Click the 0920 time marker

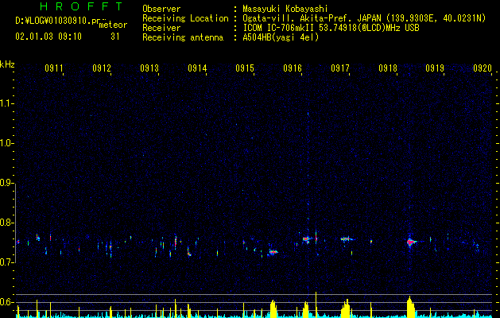[x=483, y=68]
